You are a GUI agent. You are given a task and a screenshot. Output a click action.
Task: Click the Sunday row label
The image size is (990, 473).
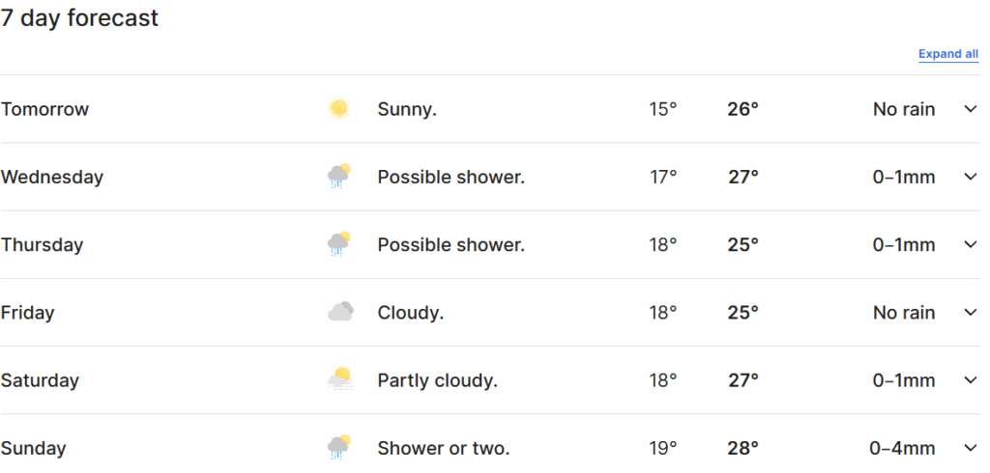coord(34,448)
